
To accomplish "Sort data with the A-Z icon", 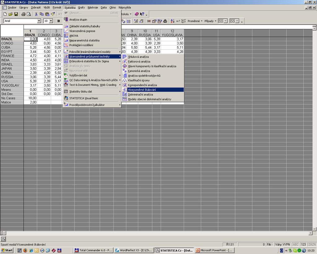I will coord(172,21).
